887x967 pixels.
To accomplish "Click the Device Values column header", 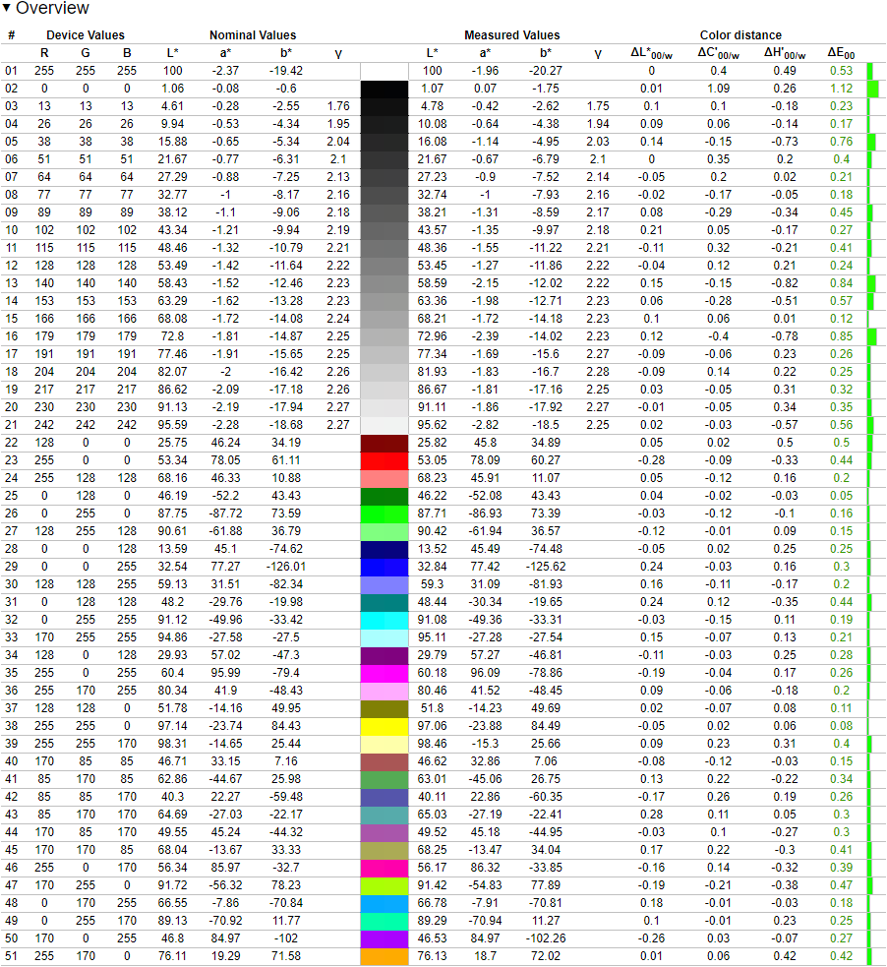I will [x=86, y=35].
